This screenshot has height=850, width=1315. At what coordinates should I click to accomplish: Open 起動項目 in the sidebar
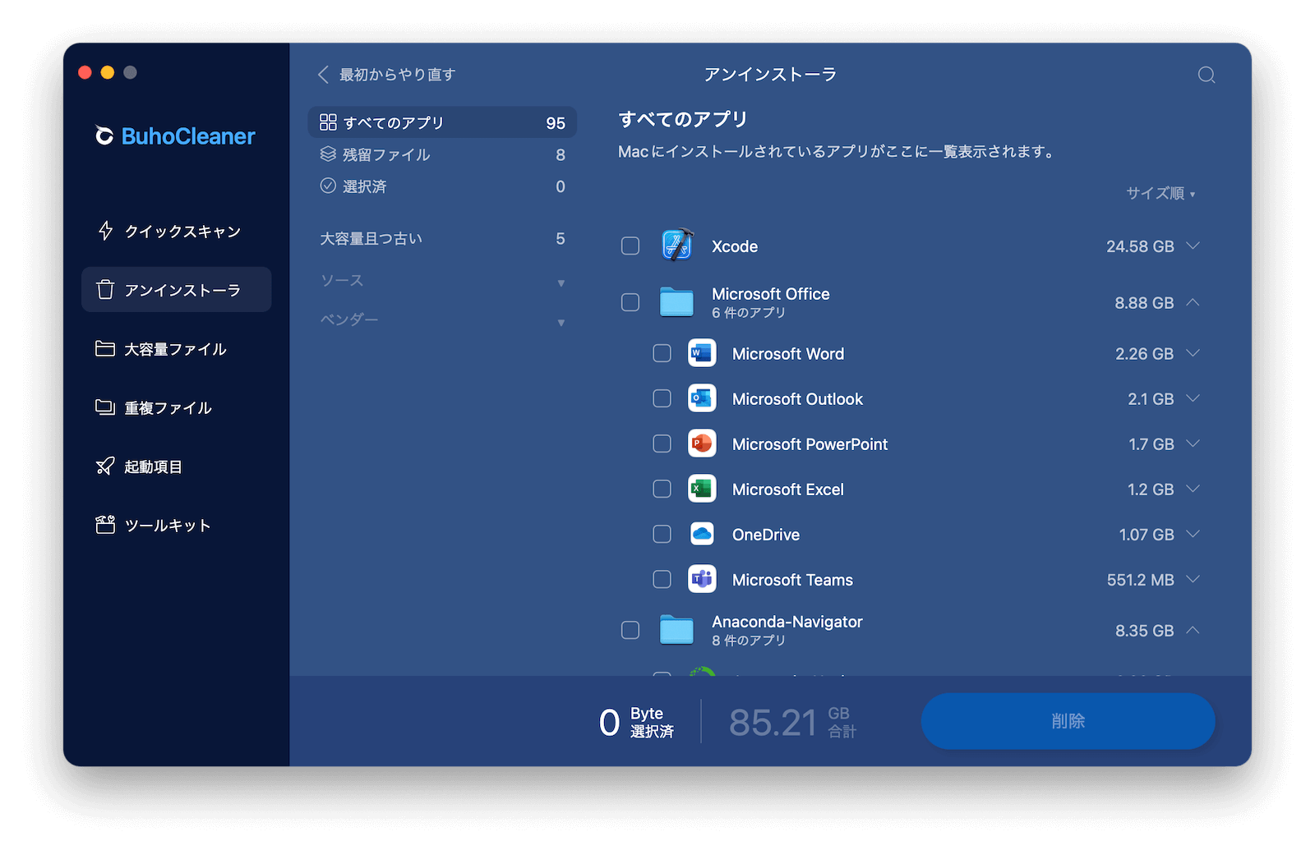(176, 466)
